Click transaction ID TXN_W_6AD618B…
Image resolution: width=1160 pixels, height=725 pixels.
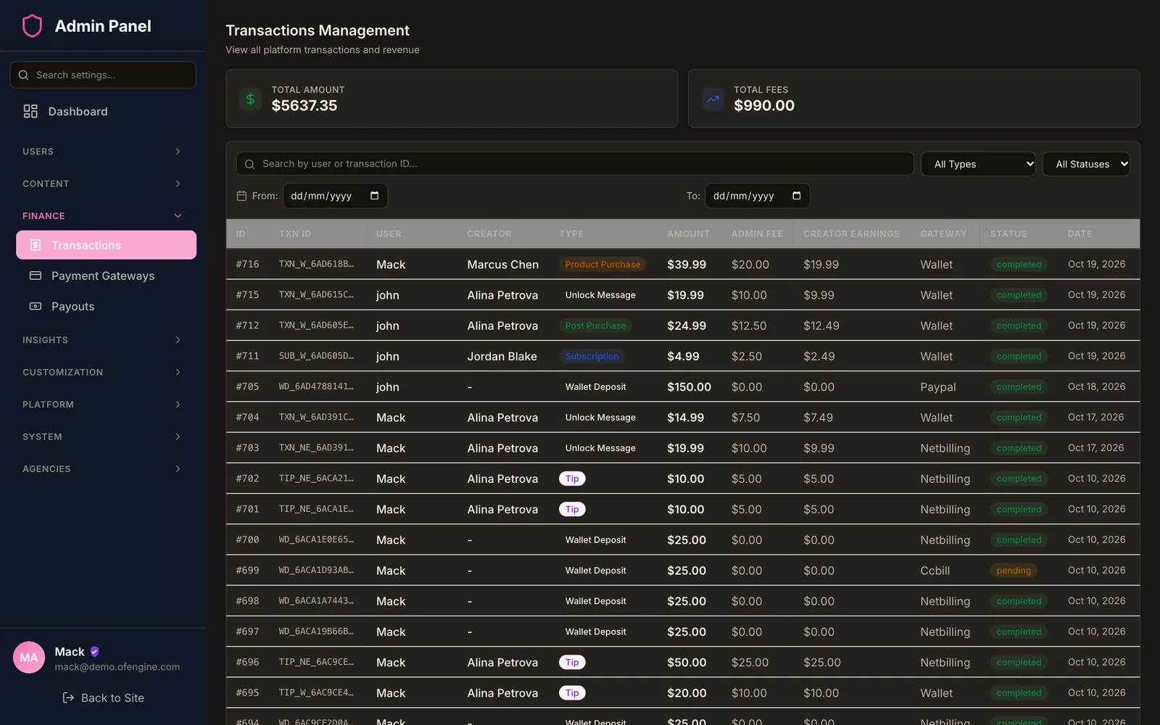click(316, 264)
